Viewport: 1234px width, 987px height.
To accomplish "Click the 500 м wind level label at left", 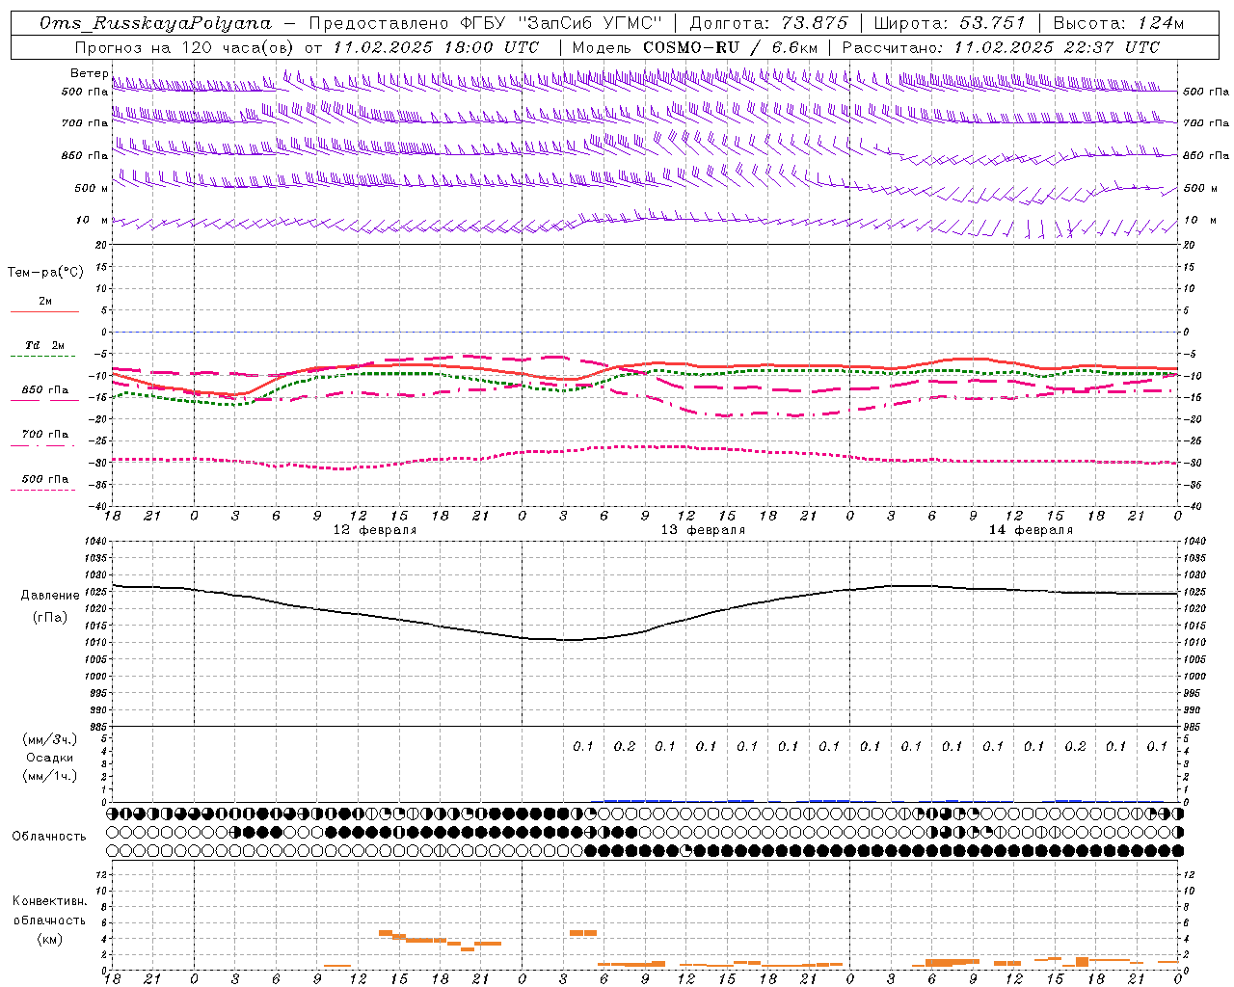I will click(x=92, y=189).
